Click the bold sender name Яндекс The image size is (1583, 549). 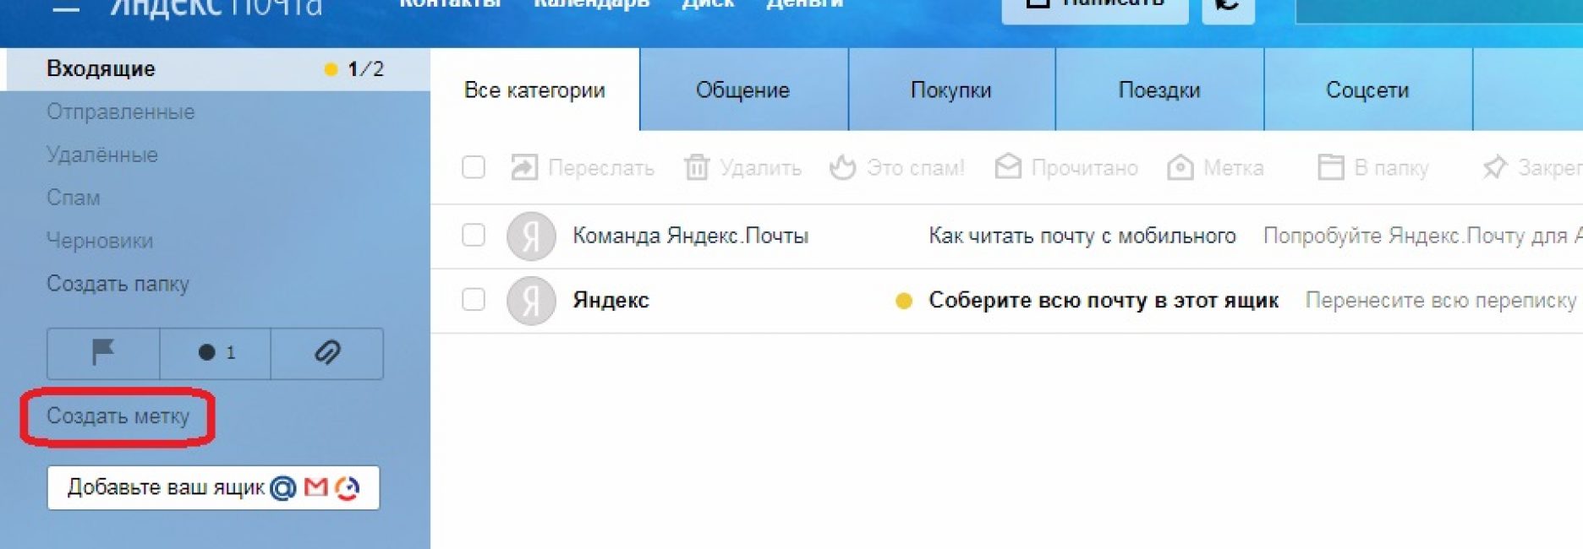tap(611, 300)
